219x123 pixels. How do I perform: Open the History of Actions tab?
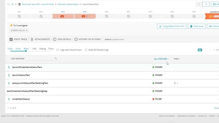[x=88, y=39]
